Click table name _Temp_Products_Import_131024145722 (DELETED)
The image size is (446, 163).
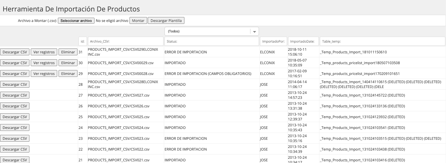pyautogui.click(x=362, y=95)
